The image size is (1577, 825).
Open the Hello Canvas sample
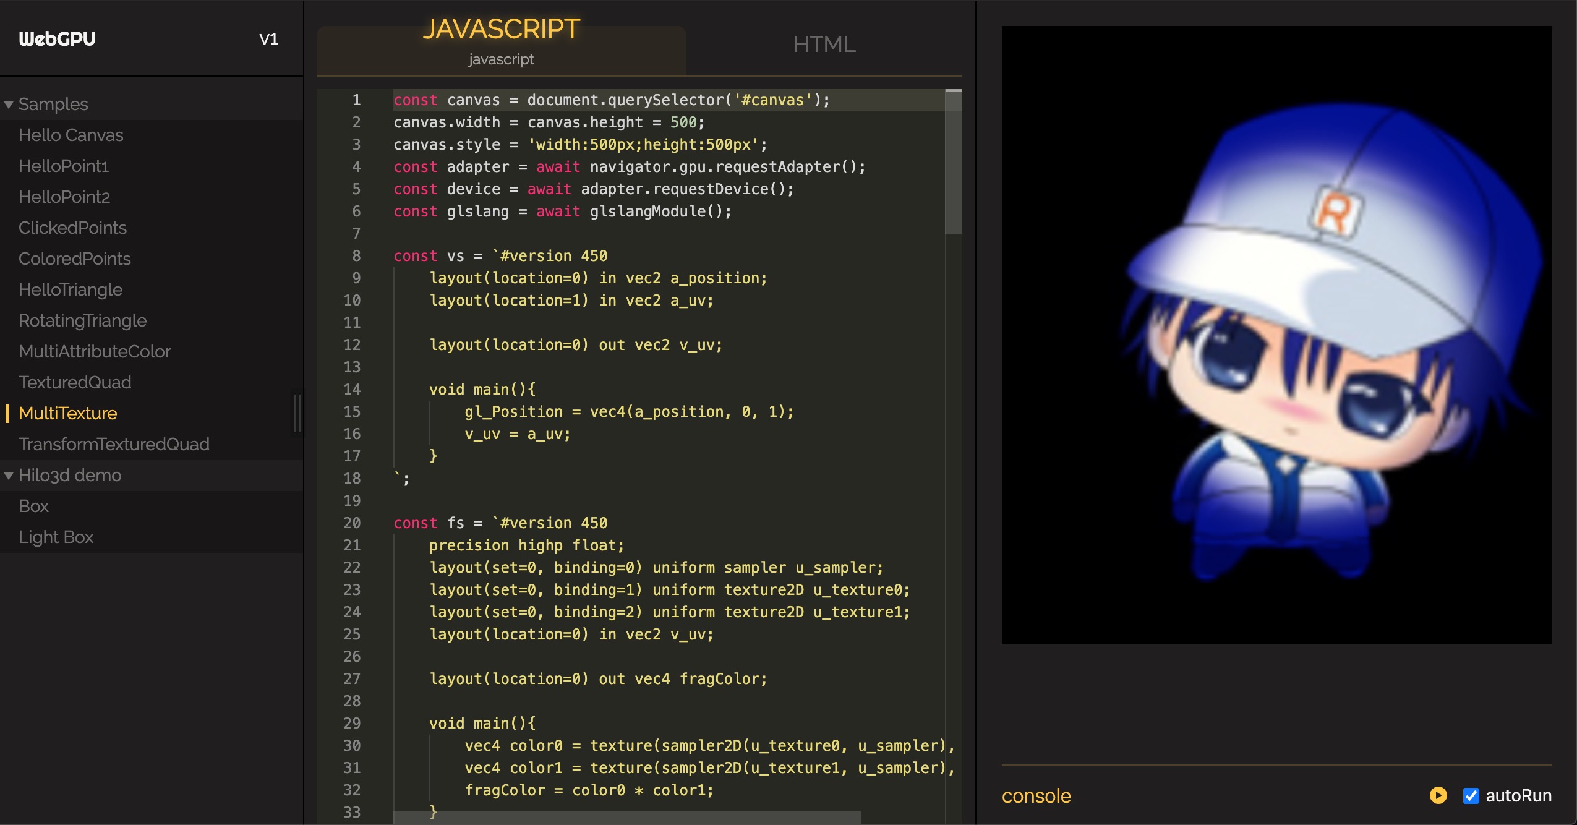click(71, 135)
